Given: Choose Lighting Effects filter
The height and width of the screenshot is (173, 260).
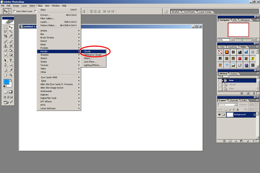Looking at the screenshot, I should click(93, 65).
